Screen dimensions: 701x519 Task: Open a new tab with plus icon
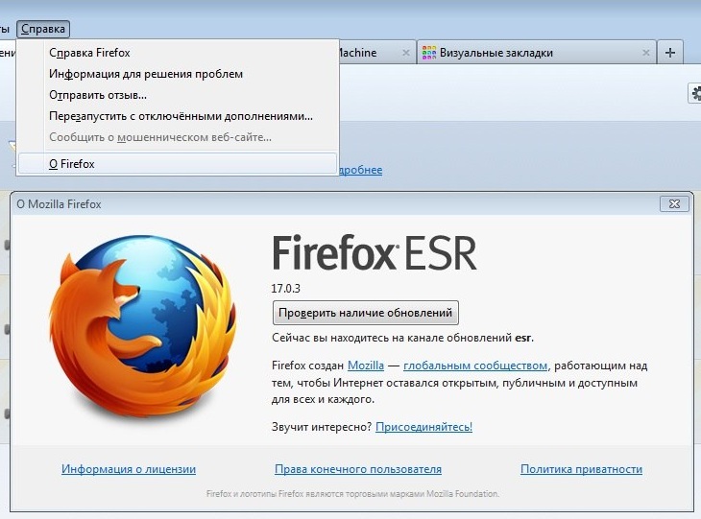(669, 53)
